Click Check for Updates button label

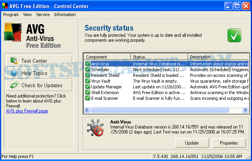42,85
